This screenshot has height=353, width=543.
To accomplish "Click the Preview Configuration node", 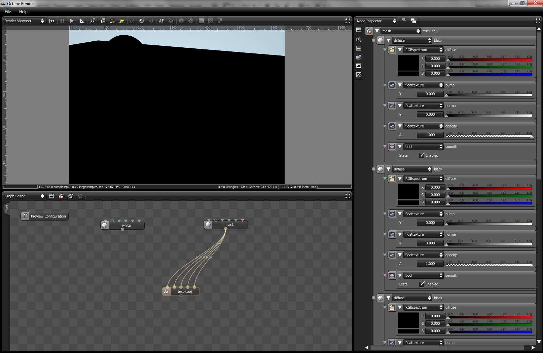I will click(44, 216).
